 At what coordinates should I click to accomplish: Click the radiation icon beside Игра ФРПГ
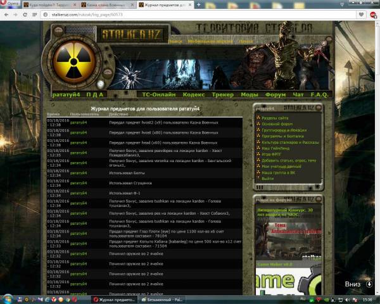point(258,155)
